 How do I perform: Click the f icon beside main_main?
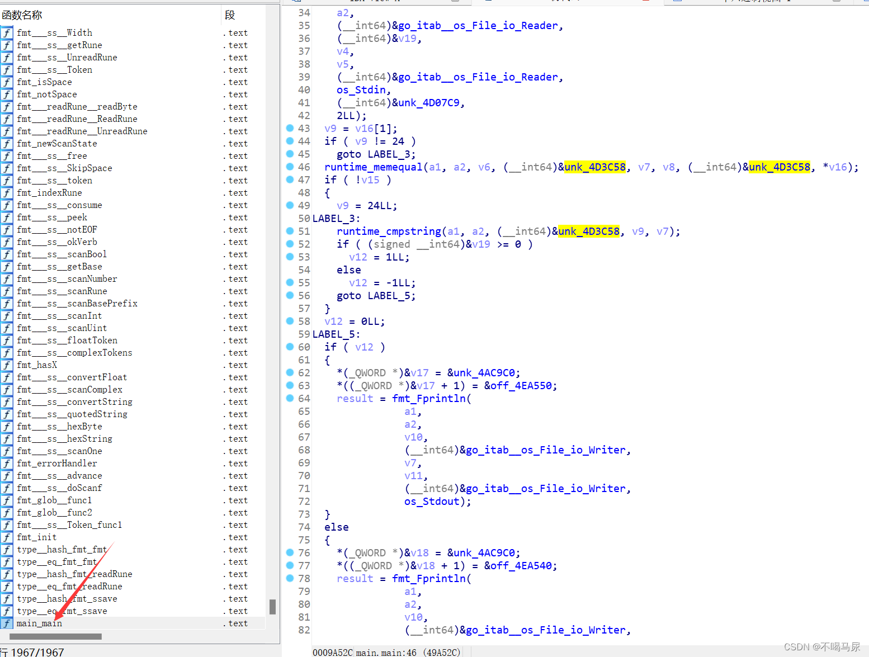[x=6, y=623]
